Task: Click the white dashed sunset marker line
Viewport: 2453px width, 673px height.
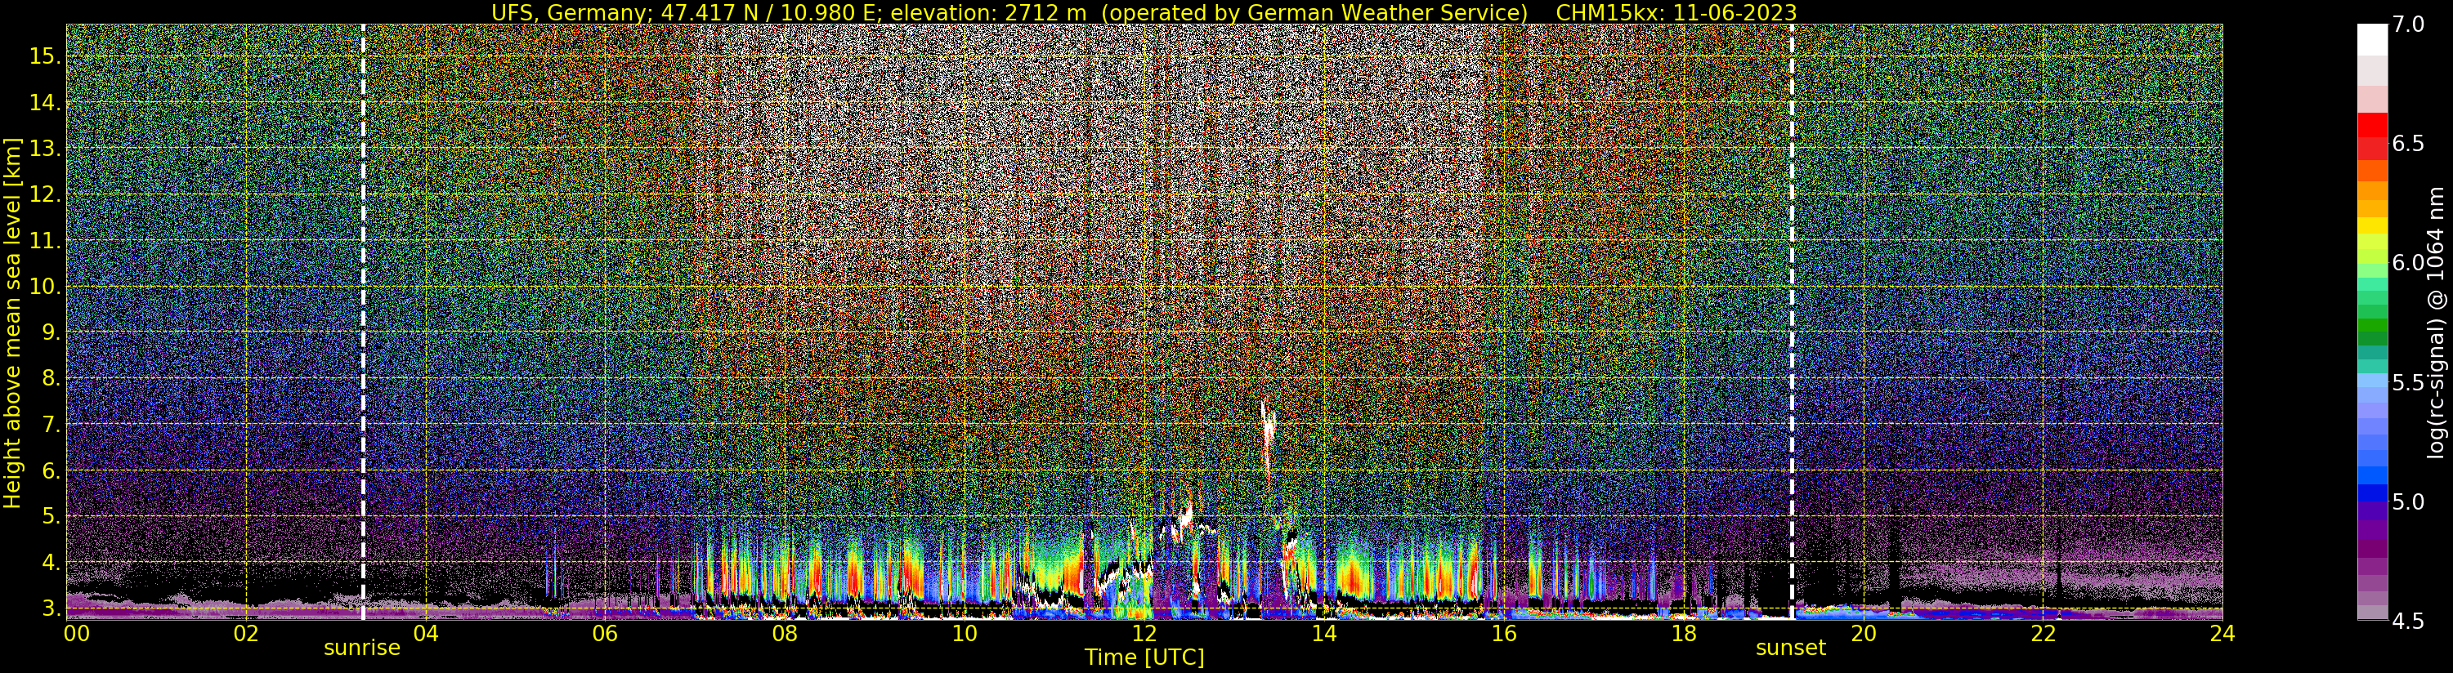Action: (x=1793, y=322)
